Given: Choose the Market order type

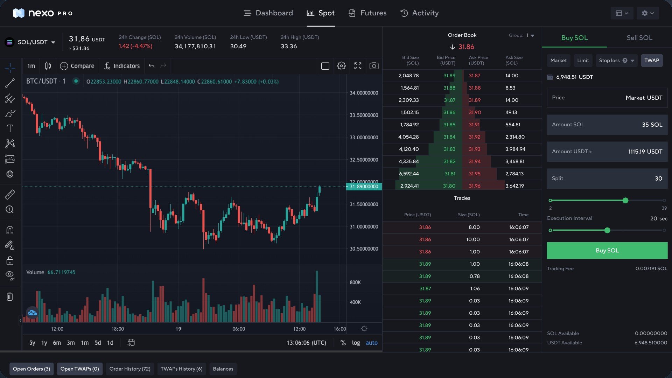Looking at the screenshot, I should [x=558, y=61].
